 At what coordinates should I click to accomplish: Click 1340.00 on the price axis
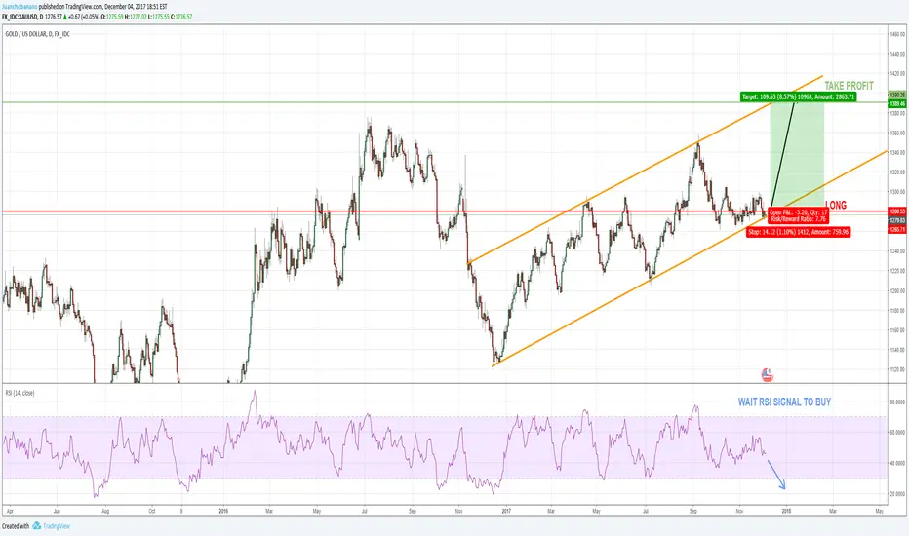pos(897,153)
